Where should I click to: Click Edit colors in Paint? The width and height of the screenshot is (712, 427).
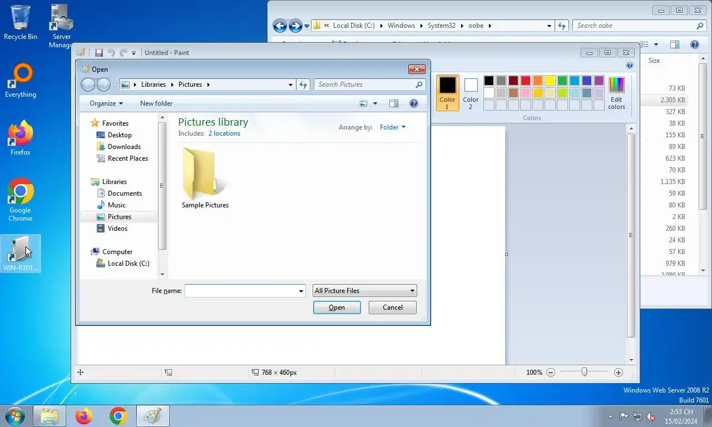click(x=616, y=93)
